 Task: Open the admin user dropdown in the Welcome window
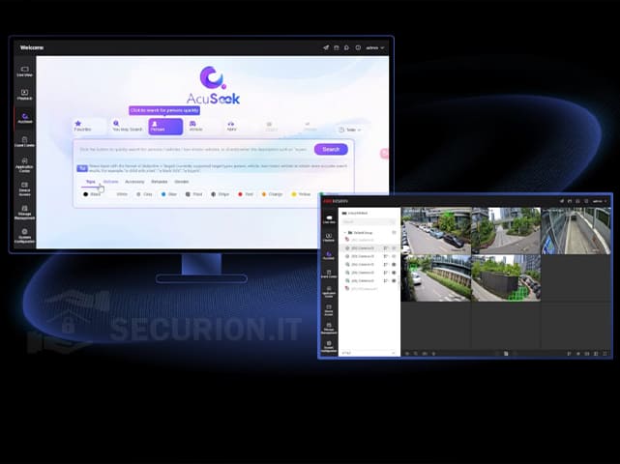pyautogui.click(x=375, y=47)
